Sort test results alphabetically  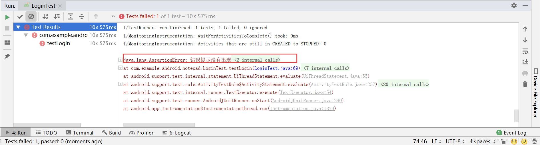[45, 16]
